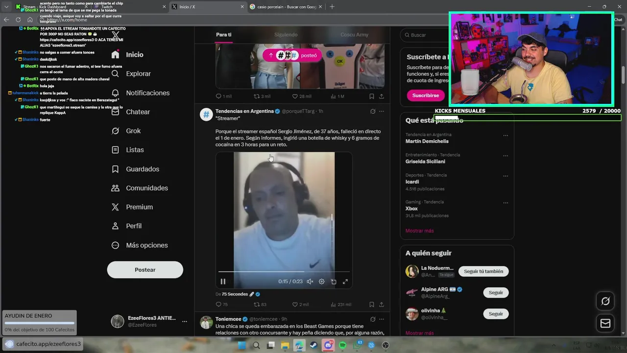Open the browser tab search dropdown
The width and height of the screenshot is (627, 353).
point(6,7)
